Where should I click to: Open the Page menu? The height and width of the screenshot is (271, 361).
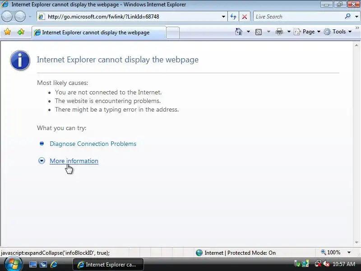tap(307, 32)
